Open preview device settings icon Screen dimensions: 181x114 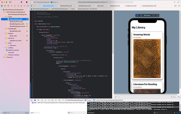point(153,15)
